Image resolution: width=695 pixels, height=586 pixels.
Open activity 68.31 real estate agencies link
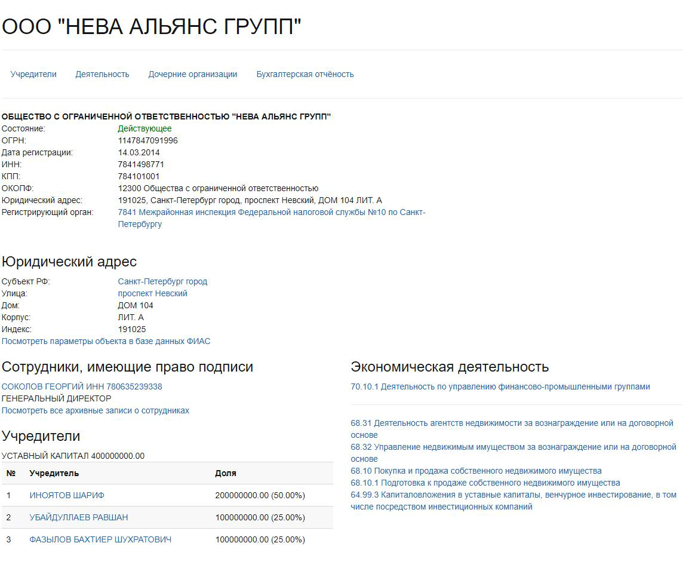click(x=512, y=423)
